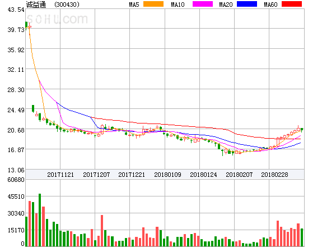Select the MA5 legend label
This screenshot has width=336, height=247.
(134, 4)
